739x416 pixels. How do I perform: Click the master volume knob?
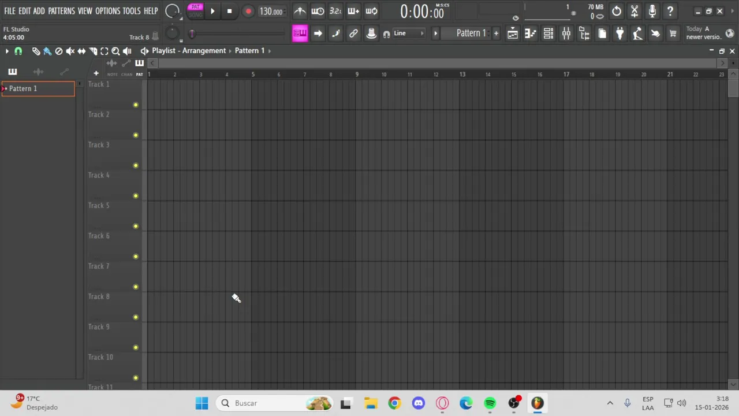pos(172,11)
